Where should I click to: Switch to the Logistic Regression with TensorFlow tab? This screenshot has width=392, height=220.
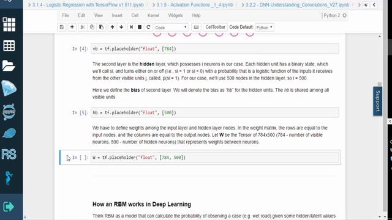(x=88, y=5)
